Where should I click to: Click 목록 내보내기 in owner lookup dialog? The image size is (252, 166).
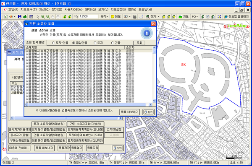pos(129,112)
